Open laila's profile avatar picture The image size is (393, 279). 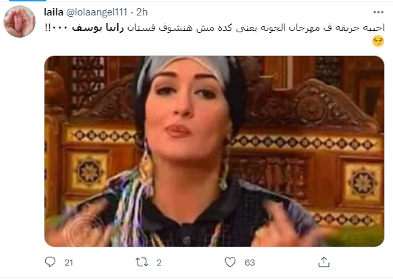coord(20,22)
